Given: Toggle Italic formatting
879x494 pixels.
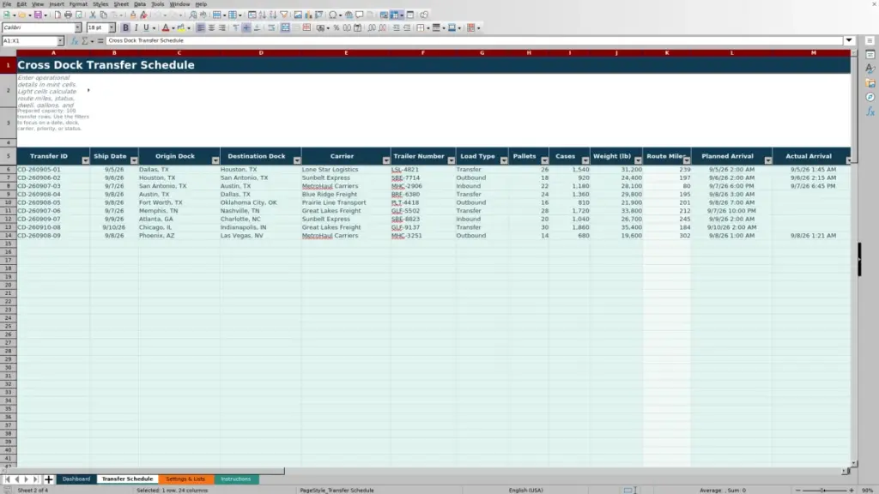Looking at the screenshot, I should [x=136, y=28].
